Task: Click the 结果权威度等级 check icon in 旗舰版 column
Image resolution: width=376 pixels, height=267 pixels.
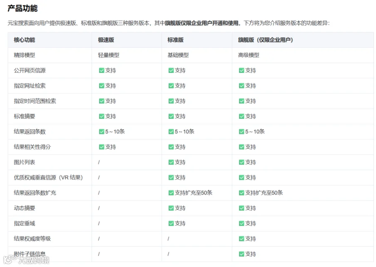Action: click(241, 239)
